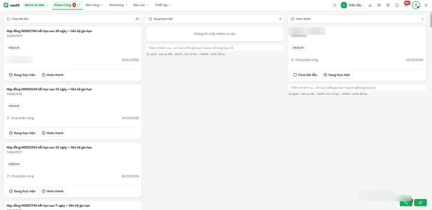Click MEDIUM priority tag on TASK87978
This screenshot has height=210, width=432.
(x=14, y=106)
